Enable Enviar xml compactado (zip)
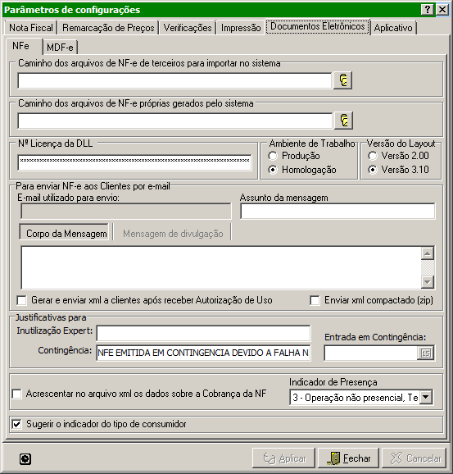Screen dimensions: 453x474 [315, 300]
